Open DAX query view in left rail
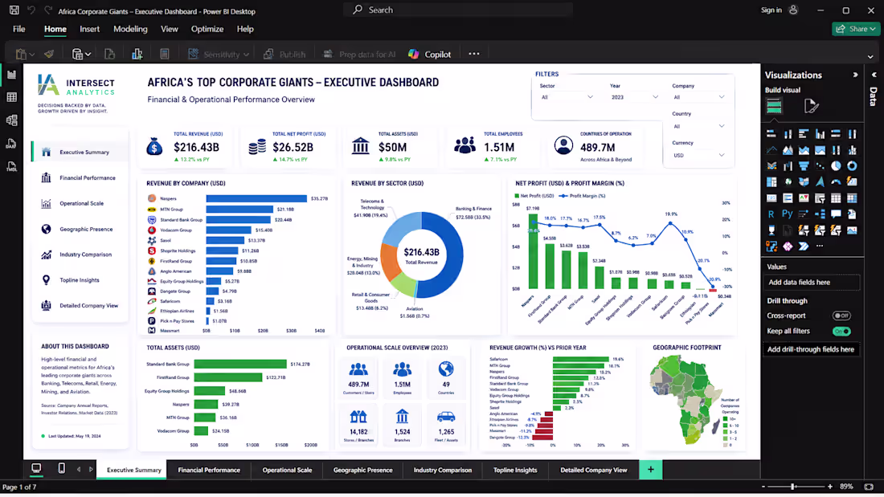Viewport: 884px width, 497px height. click(11, 143)
